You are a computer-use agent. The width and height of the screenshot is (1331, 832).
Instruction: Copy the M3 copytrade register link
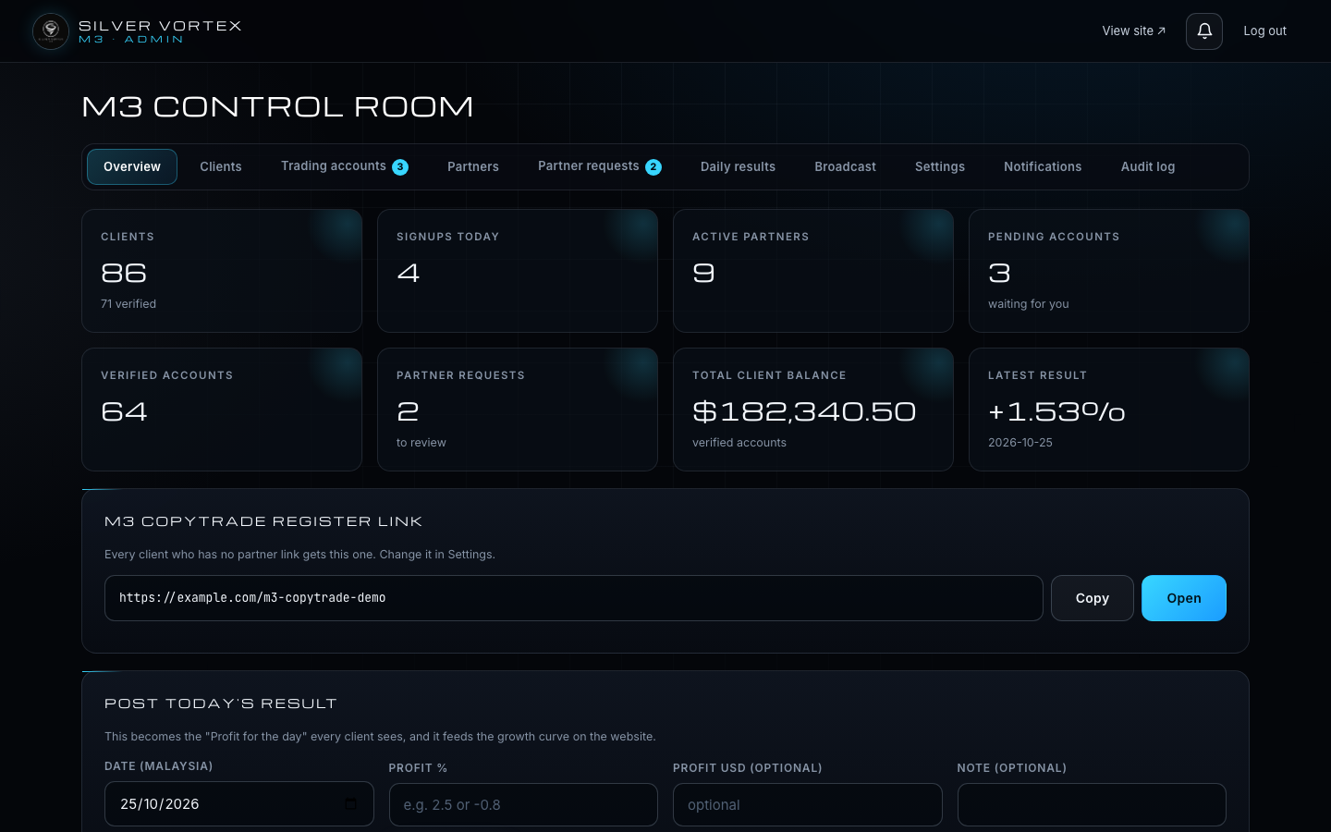point(1093,598)
